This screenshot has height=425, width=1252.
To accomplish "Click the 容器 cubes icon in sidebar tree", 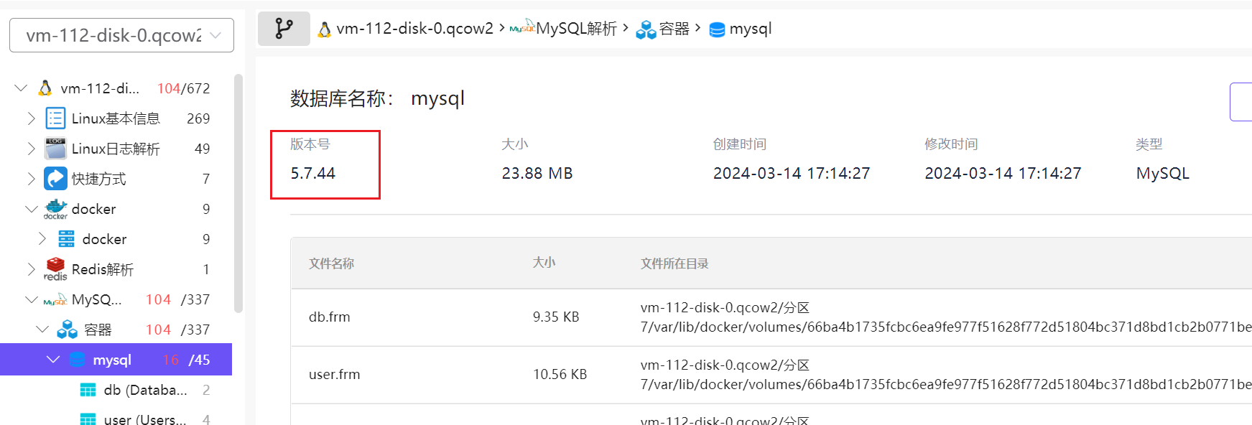I will [67, 330].
